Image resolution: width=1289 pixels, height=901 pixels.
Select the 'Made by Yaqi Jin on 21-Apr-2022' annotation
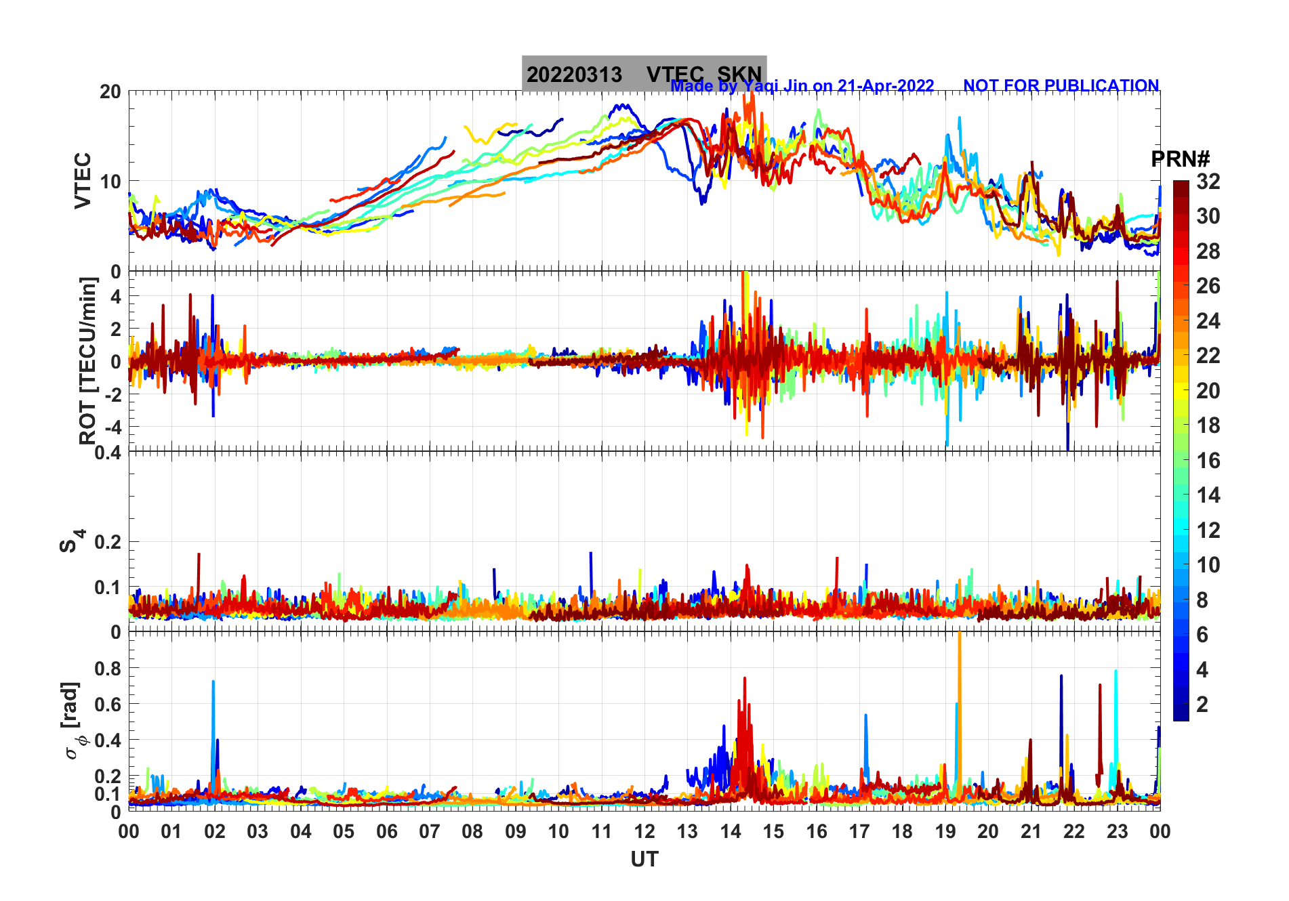pyautogui.click(x=802, y=86)
